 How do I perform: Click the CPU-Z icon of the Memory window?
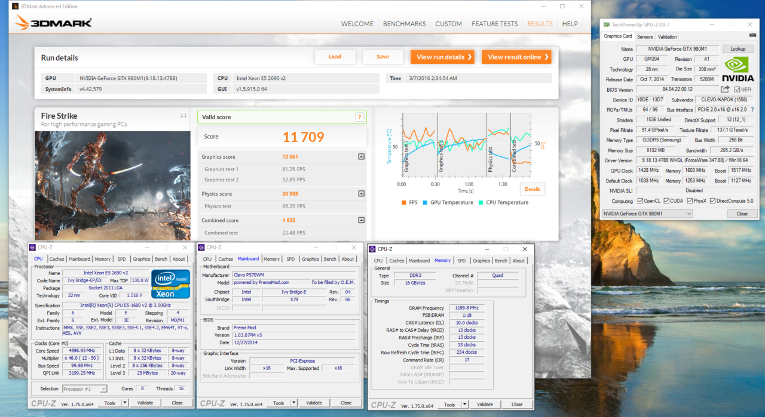pos(372,249)
